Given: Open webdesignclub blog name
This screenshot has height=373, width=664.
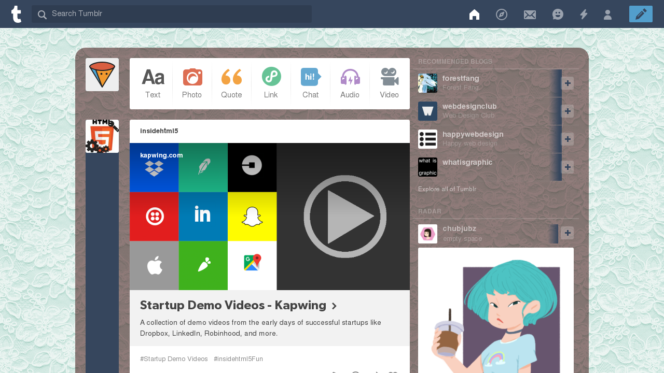Looking at the screenshot, I should click(469, 106).
